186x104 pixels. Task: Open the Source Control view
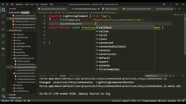click(3, 23)
